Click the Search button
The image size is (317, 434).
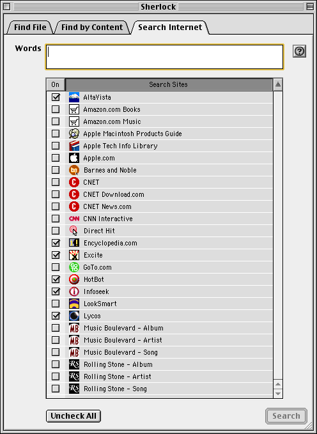point(286,416)
